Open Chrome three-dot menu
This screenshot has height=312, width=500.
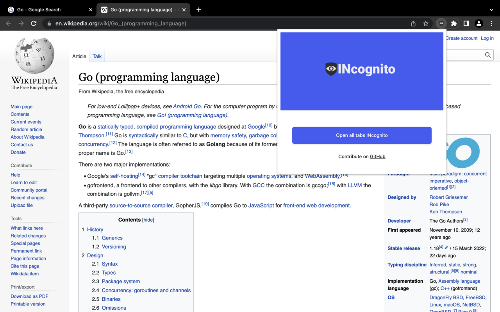(x=491, y=23)
